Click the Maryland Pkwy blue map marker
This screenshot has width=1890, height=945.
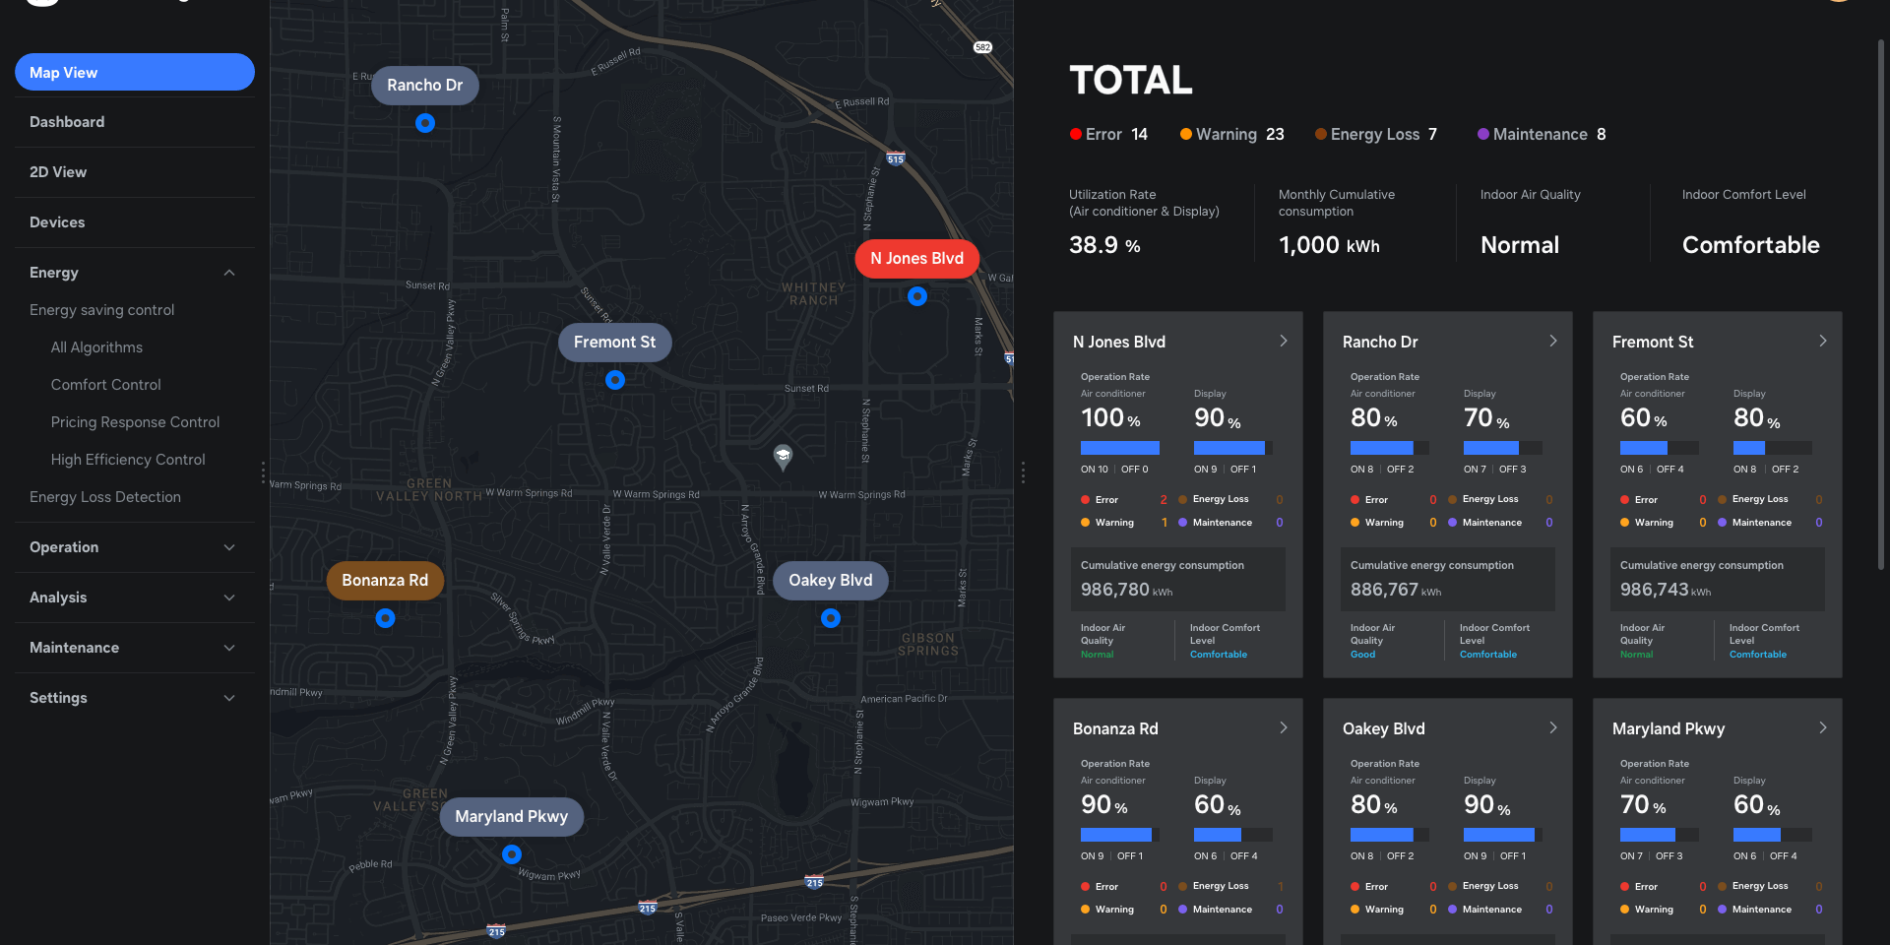click(512, 854)
